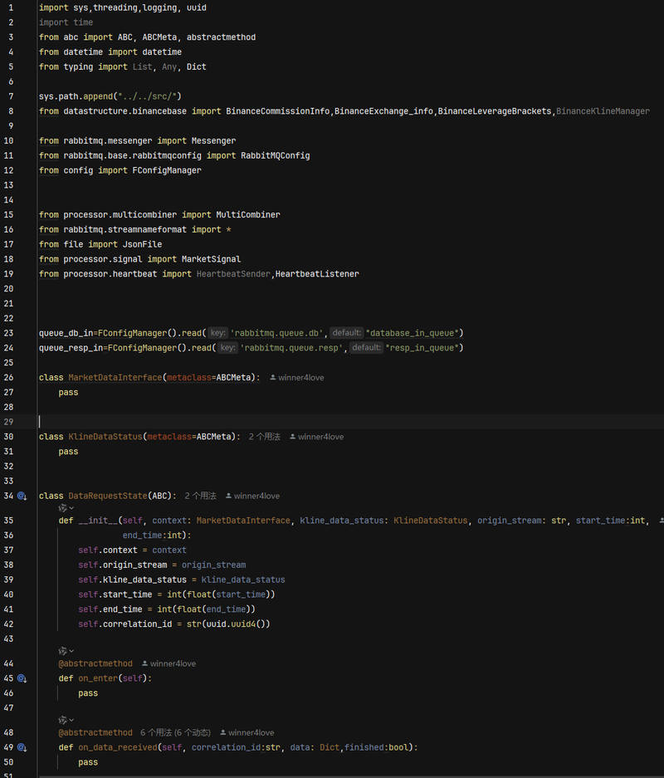Click MultiCombiner on line 15
The width and height of the screenshot is (664, 778).
click(x=248, y=215)
